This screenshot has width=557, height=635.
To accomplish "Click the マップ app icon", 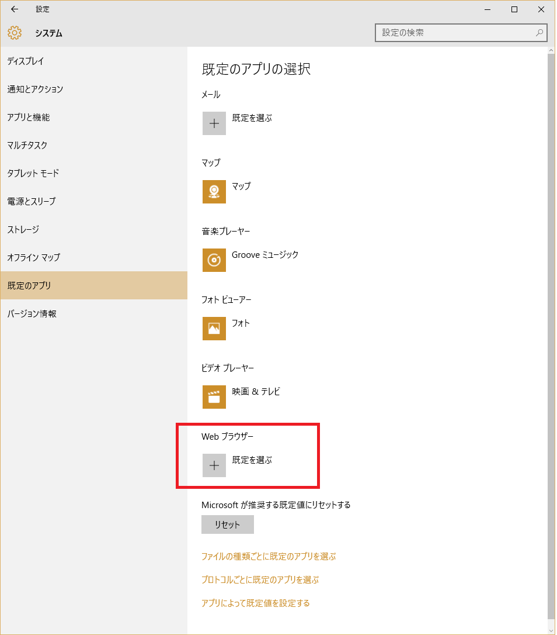I will pyautogui.click(x=214, y=192).
